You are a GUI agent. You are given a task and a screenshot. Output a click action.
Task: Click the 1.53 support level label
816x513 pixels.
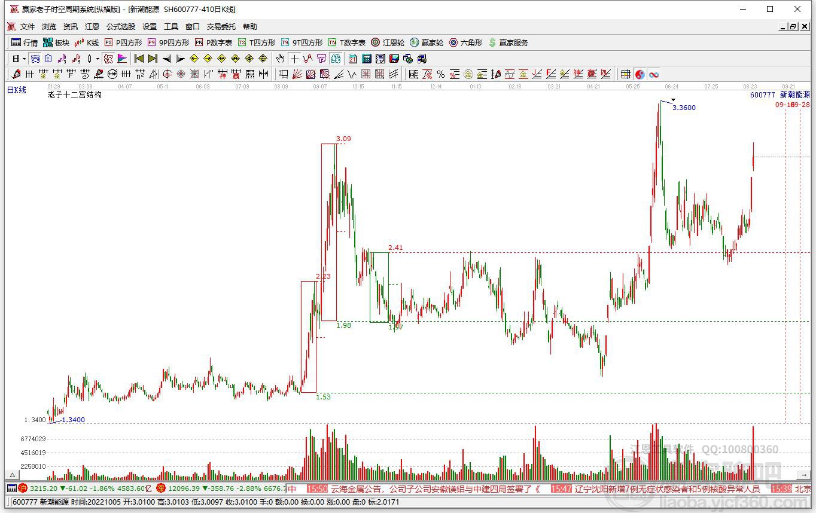(323, 397)
